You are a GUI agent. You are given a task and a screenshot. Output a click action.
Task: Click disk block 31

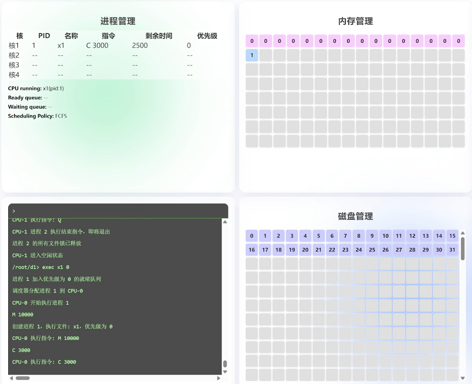(452, 249)
